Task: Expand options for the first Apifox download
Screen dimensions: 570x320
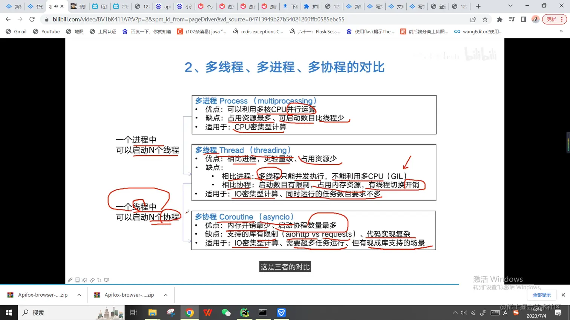Action: pyautogui.click(x=79, y=295)
